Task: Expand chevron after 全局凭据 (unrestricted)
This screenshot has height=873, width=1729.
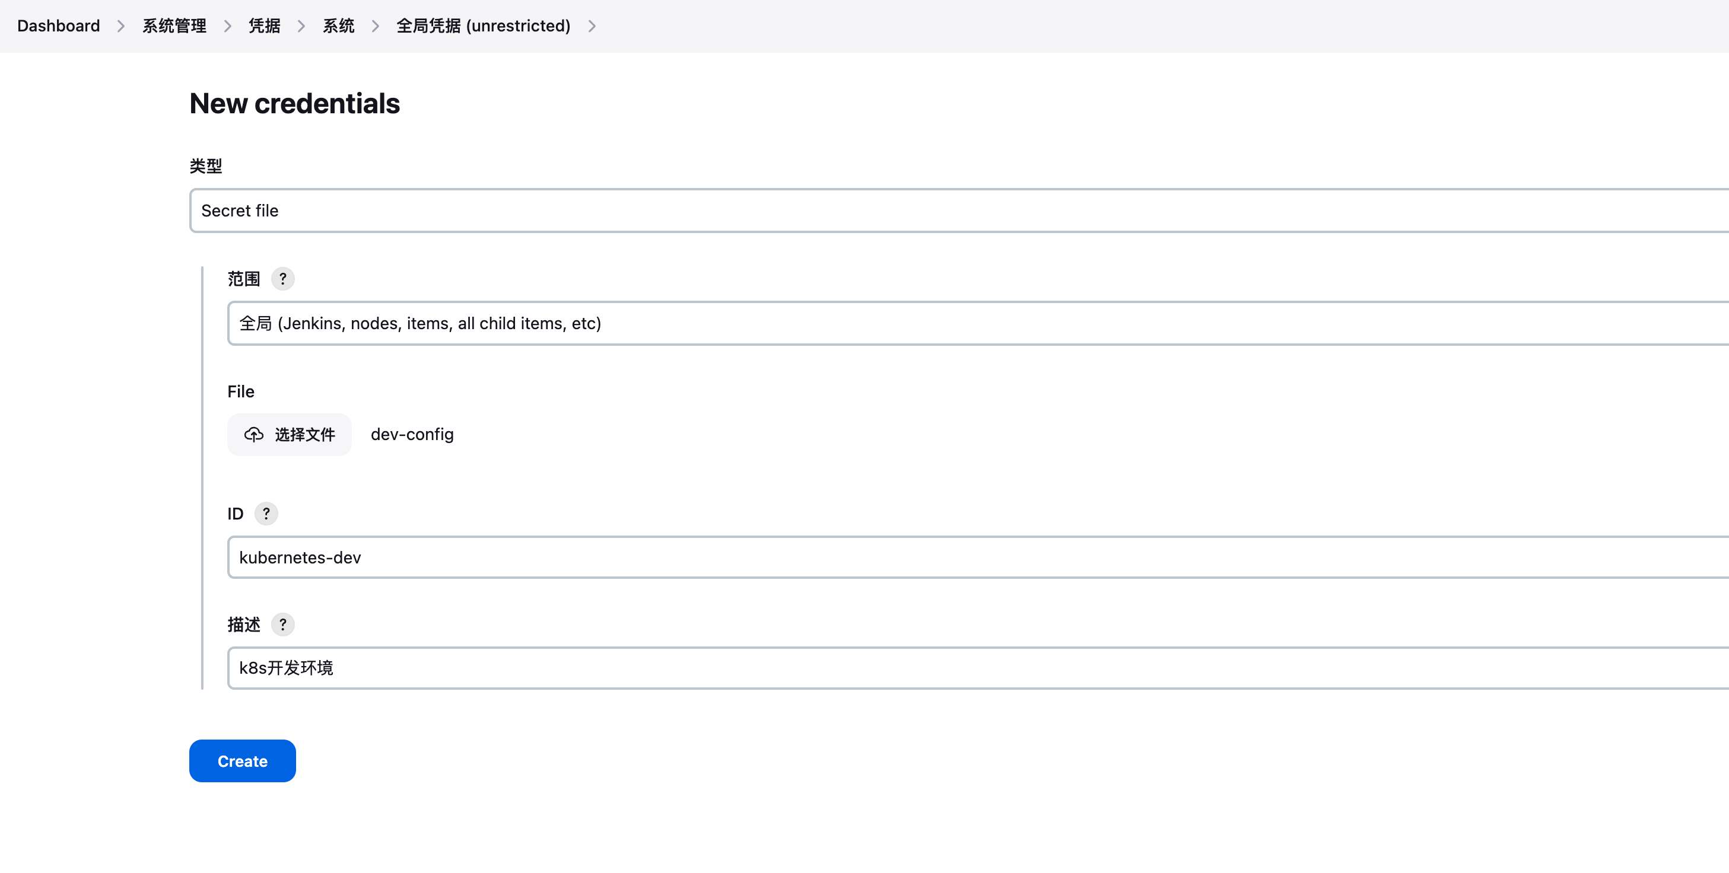Action: (x=592, y=26)
